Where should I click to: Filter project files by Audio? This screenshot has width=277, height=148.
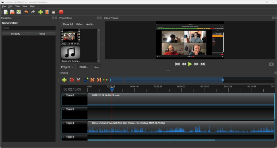tap(90, 24)
